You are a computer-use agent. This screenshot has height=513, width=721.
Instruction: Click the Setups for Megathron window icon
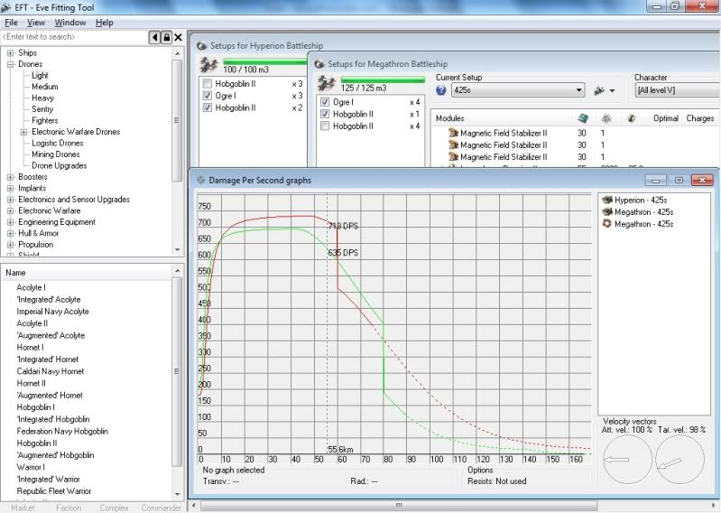point(319,64)
